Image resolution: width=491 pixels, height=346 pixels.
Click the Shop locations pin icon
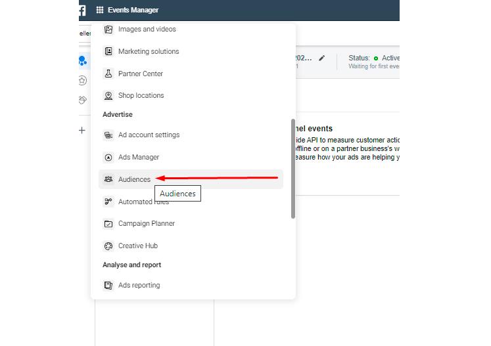pos(108,95)
